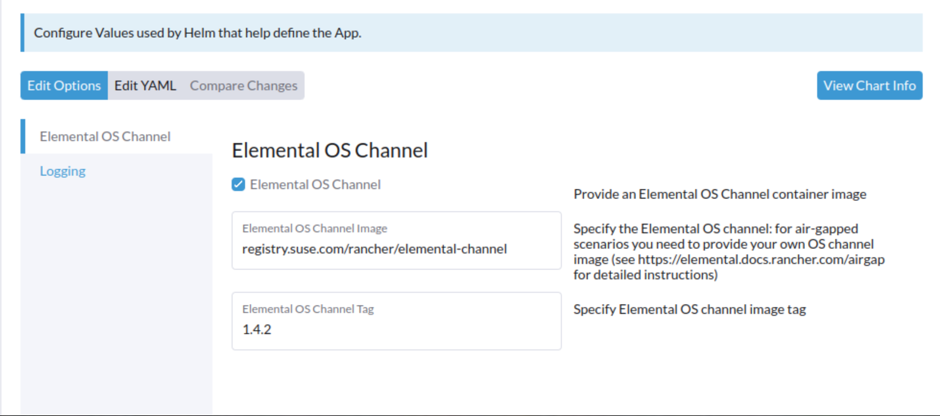This screenshot has height=416, width=940.
Task: Navigate to the Logging configuration section
Action: click(62, 171)
